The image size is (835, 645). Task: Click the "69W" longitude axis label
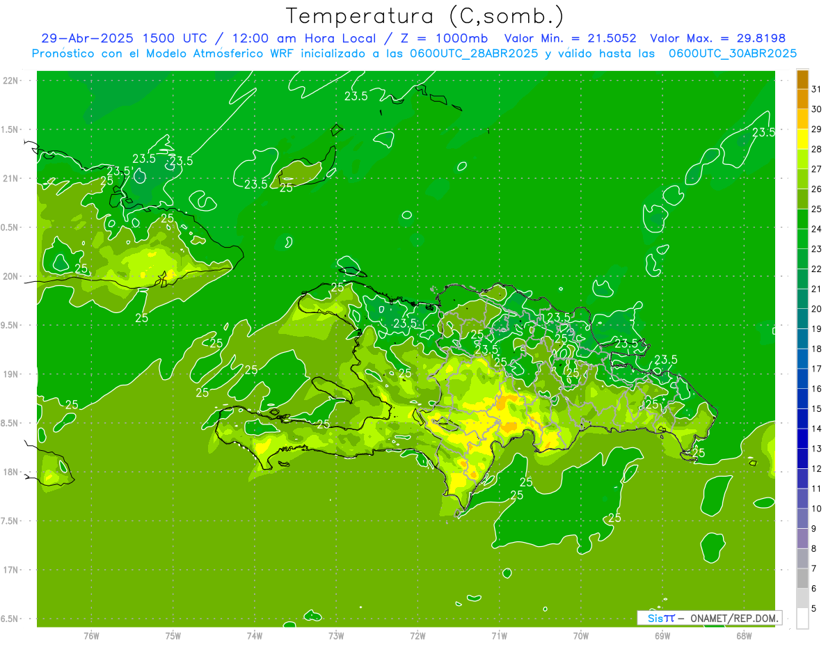tap(662, 636)
